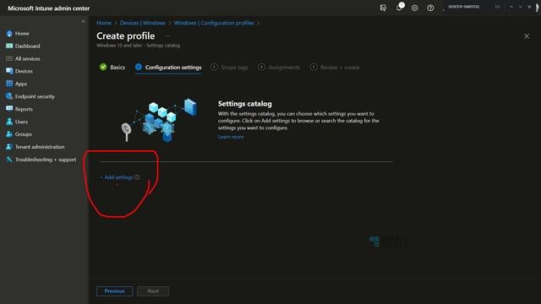Select the Configuration settings step tab

pos(168,68)
